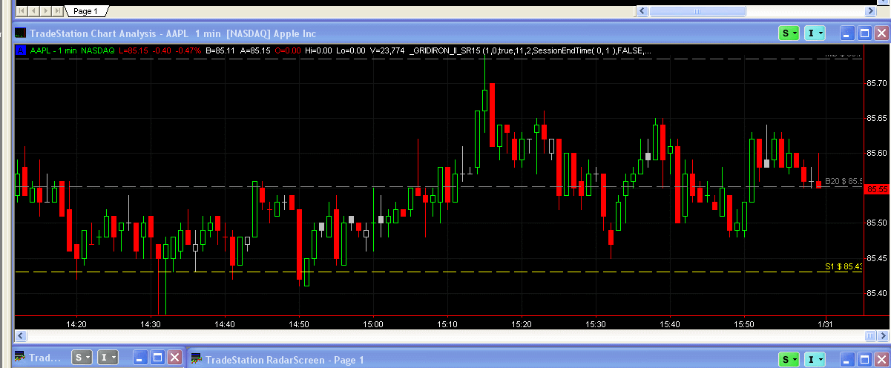Jump to the first workspace page tab arrow
The width and height of the screenshot is (891, 368).
[x=23, y=11]
